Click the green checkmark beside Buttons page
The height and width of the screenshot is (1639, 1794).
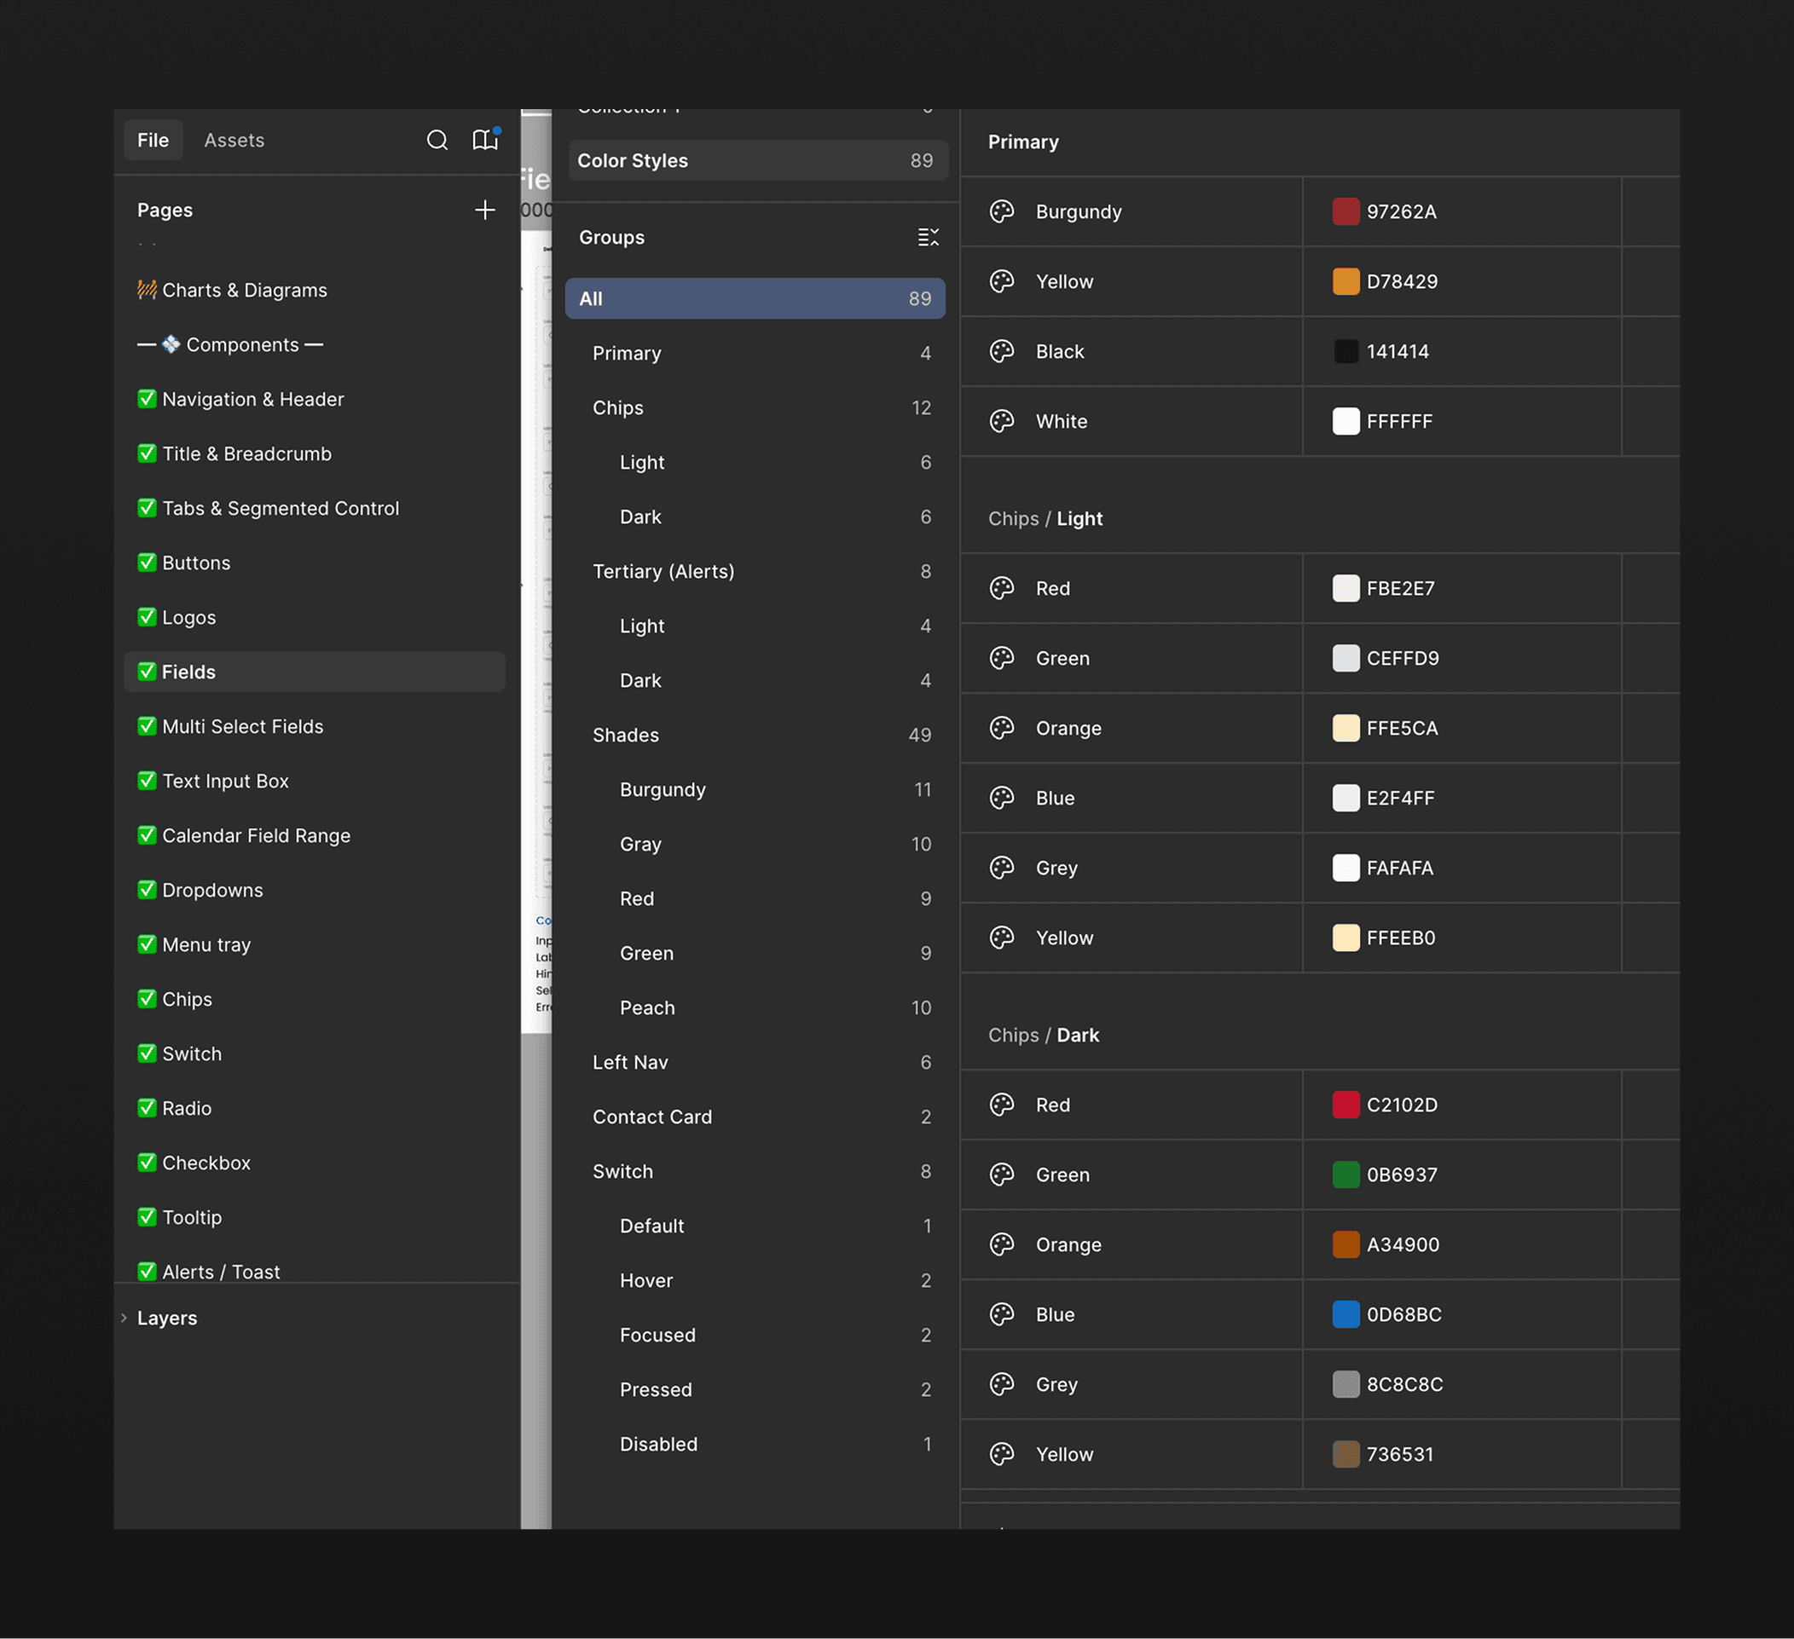pos(147,563)
